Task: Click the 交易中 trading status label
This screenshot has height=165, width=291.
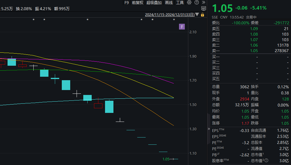Action: [x=251, y=17]
